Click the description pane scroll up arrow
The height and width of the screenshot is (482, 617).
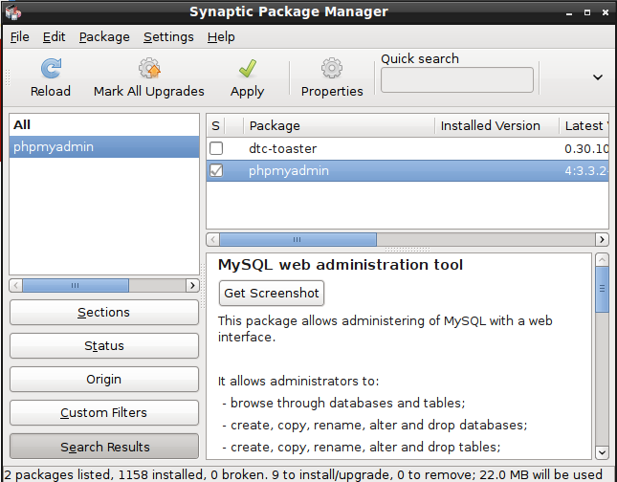[x=602, y=260]
